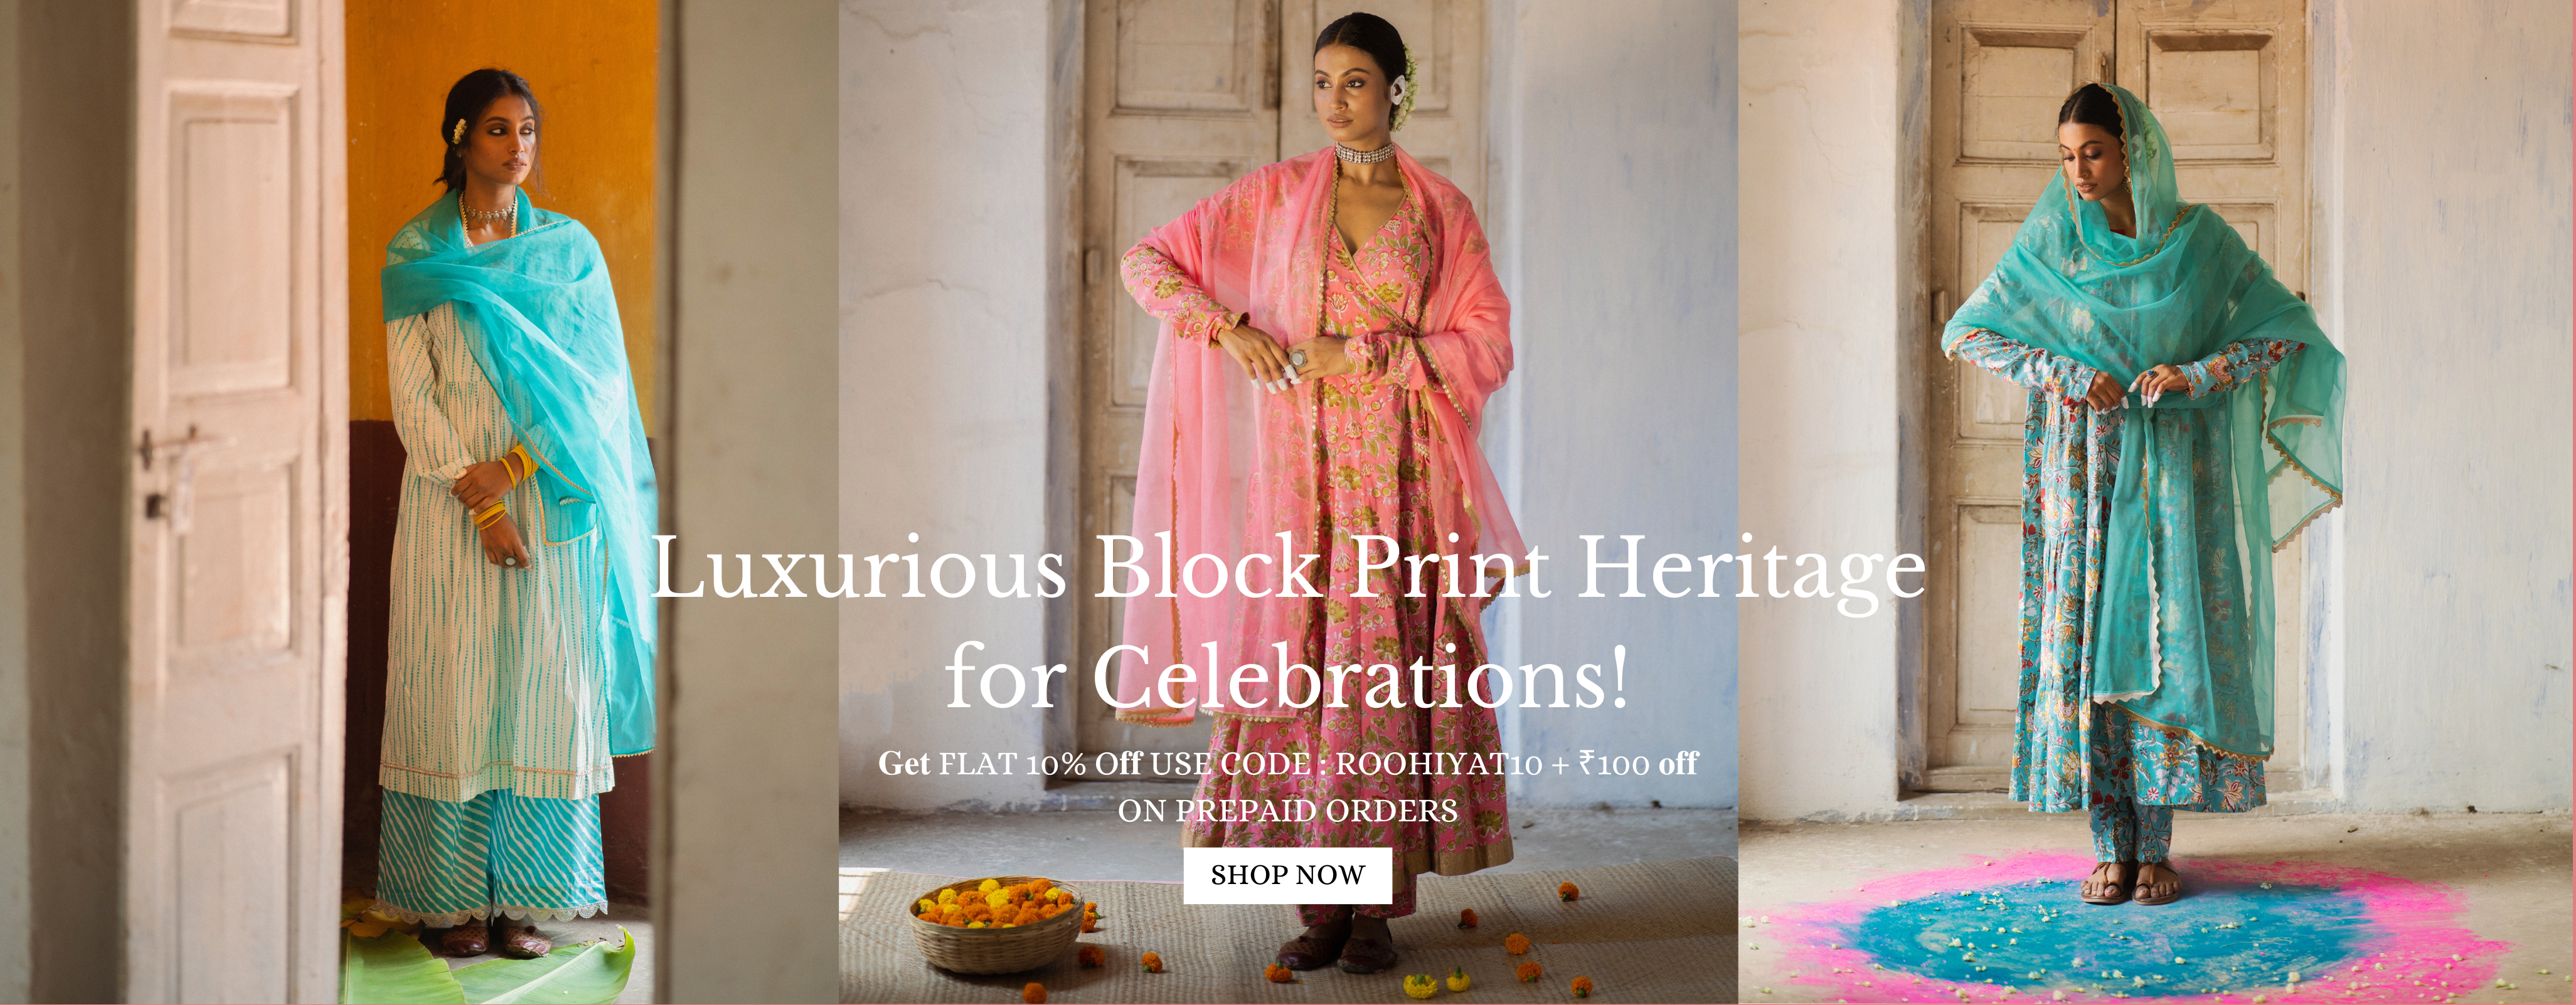Click the brown sandals of the right model
This screenshot has height=1005, width=2576.
[x=2130, y=885]
